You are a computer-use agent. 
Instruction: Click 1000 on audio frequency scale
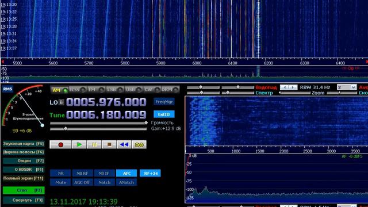click(236, 151)
